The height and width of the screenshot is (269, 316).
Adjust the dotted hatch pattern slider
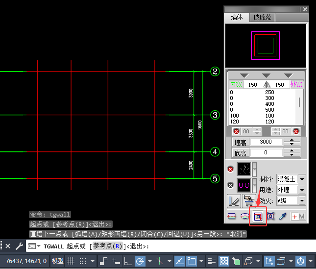point(255,169)
